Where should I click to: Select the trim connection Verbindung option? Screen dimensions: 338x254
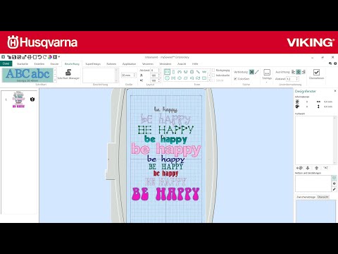pyautogui.click(x=251, y=72)
